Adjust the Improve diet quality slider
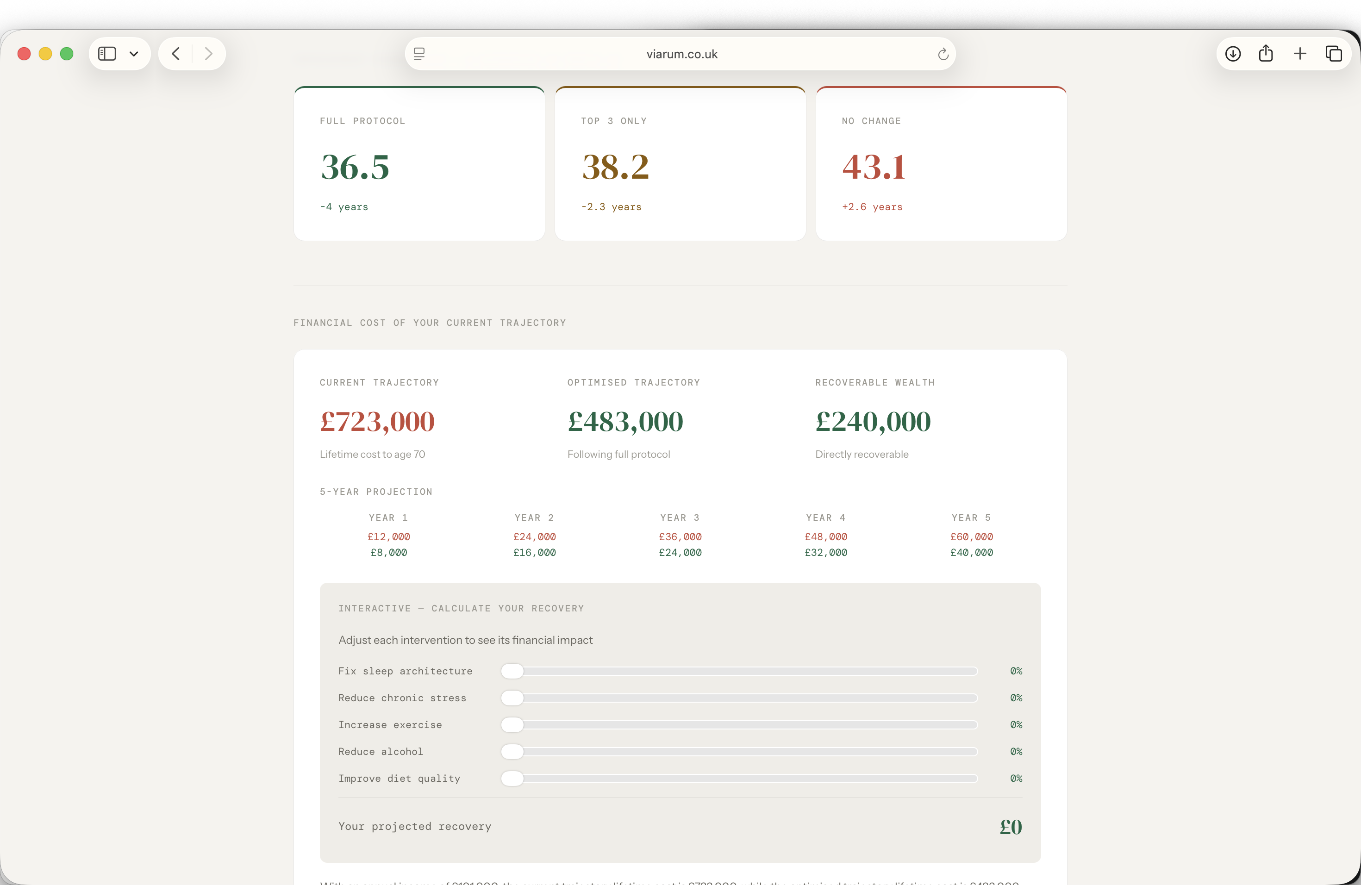The height and width of the screenshot is (885, 1361). coord(739,779)
